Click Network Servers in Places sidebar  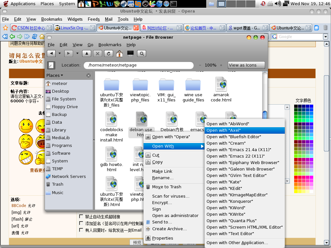69,177
